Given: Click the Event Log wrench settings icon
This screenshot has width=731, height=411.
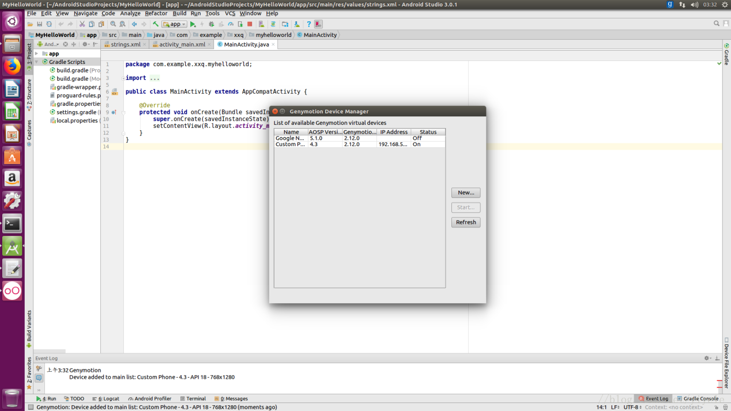Looking at the screenshot, I should tap(39, 368).
